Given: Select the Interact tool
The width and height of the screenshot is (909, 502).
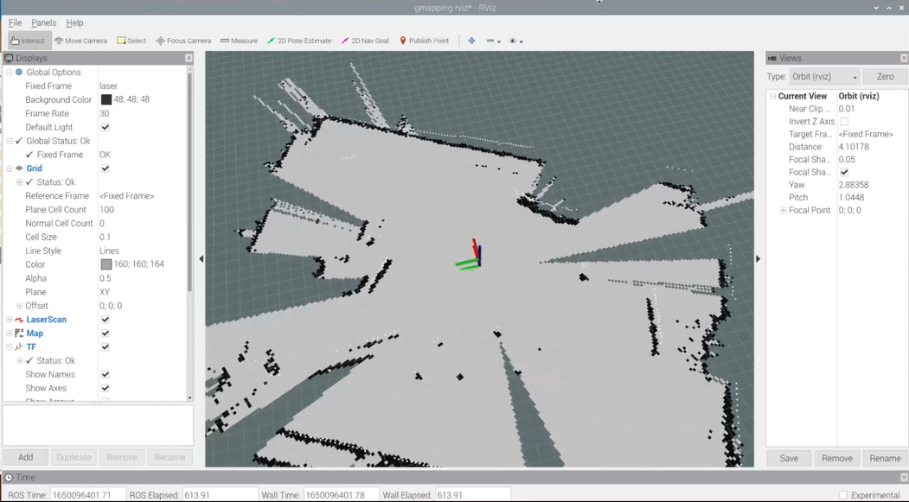Looking at the screenshot, I should pos(28,41).
